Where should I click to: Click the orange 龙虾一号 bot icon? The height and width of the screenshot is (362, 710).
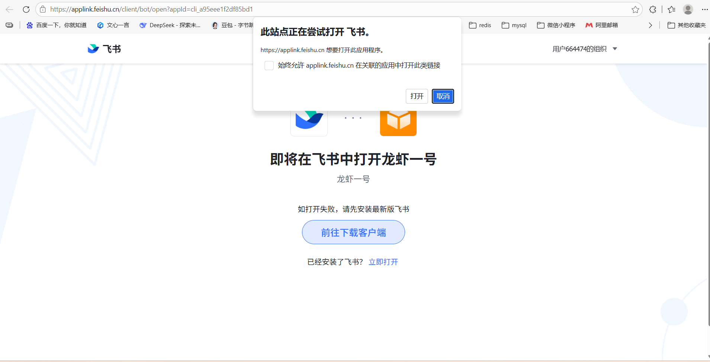click(x=398, y=123)
